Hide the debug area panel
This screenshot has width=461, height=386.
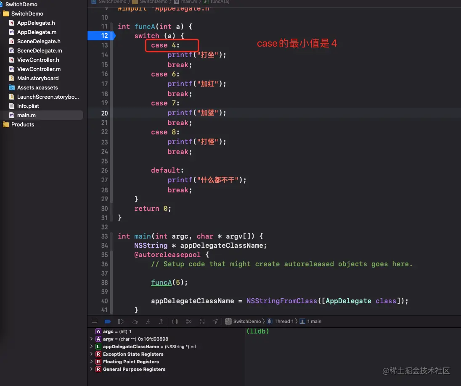(94, 321)
